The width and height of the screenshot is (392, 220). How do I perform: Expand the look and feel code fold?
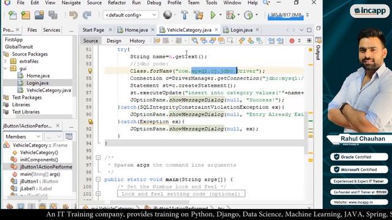coord(98,194)
